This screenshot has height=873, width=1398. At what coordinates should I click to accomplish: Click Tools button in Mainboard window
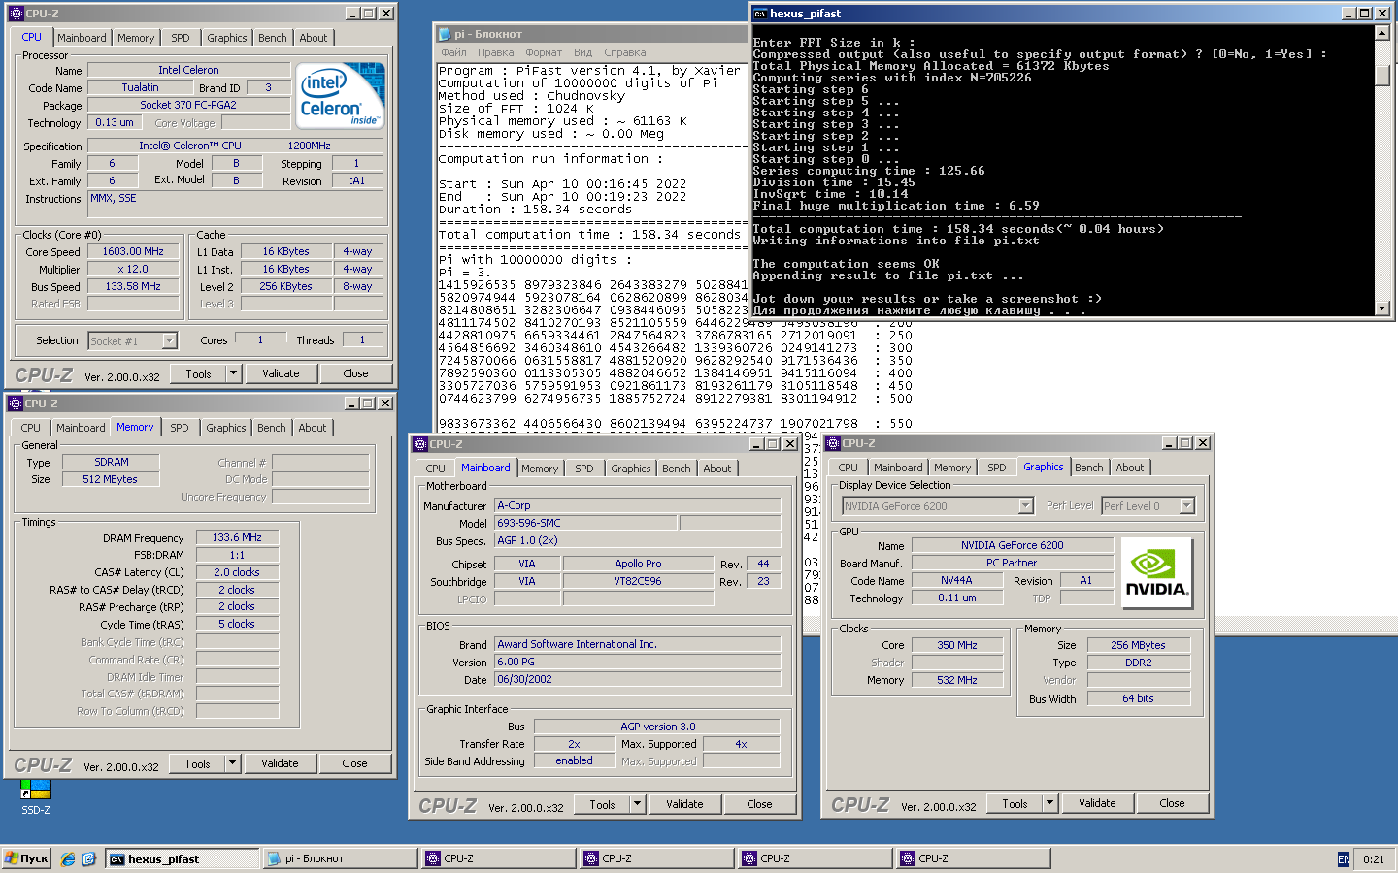tap(602, 804)
